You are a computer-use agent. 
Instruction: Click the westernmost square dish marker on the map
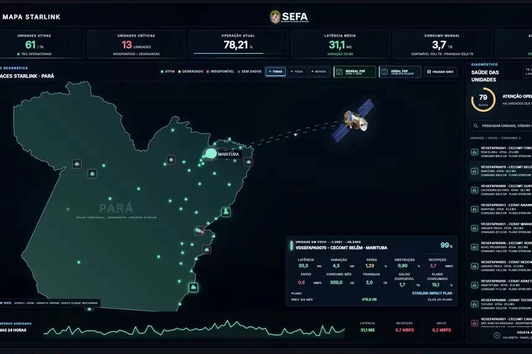pos(77,164)
